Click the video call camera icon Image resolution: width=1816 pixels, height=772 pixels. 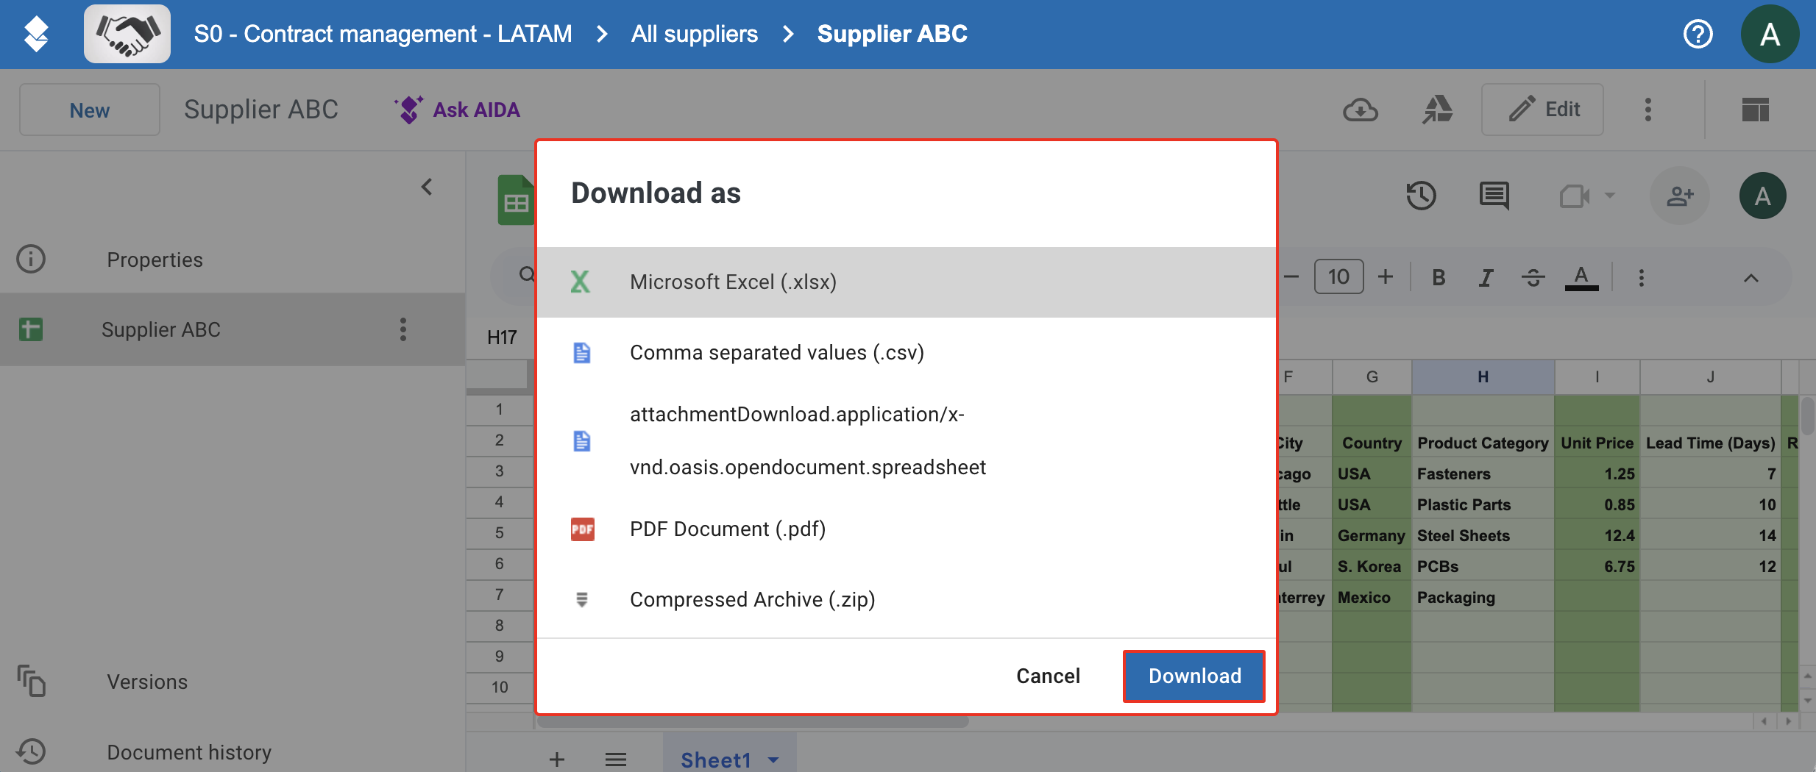pyautogui.click(x=1574, y=196)
